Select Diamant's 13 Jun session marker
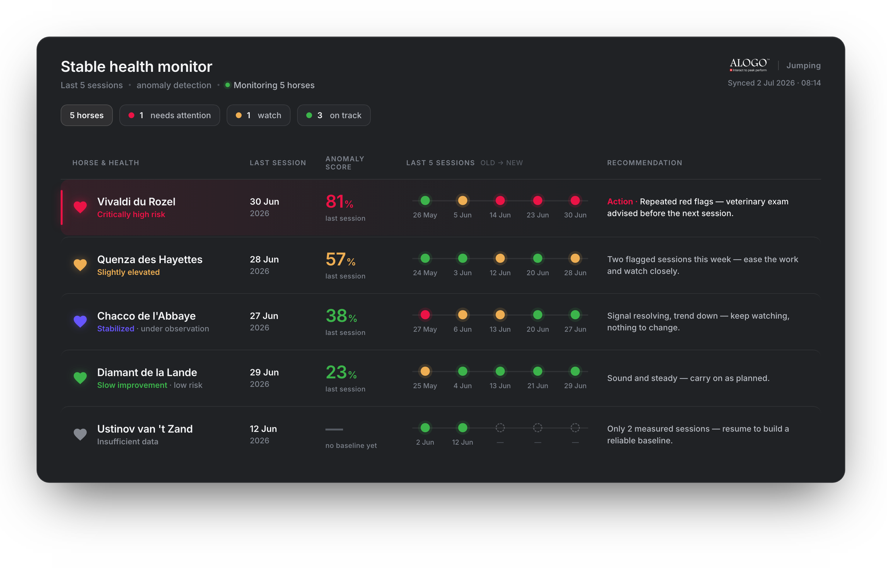 [500, 371]
